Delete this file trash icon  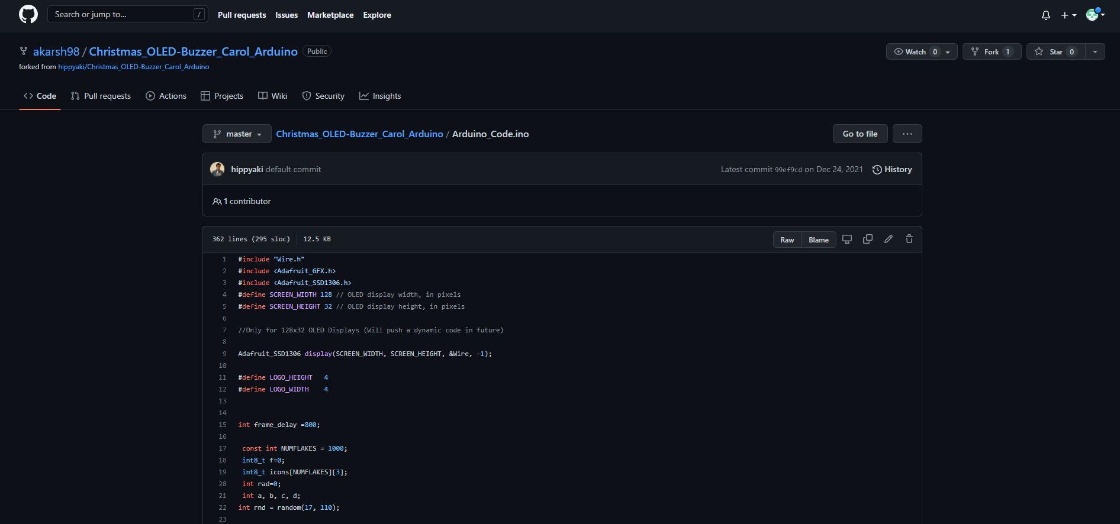[909, 240]
